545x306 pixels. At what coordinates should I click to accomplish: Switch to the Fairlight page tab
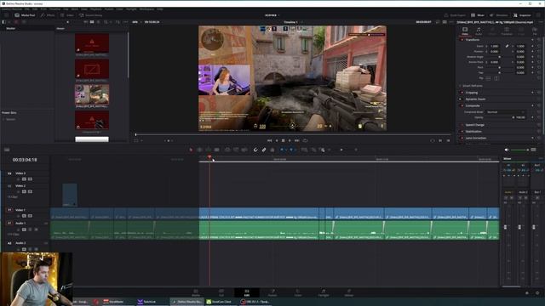coord(324,292)
